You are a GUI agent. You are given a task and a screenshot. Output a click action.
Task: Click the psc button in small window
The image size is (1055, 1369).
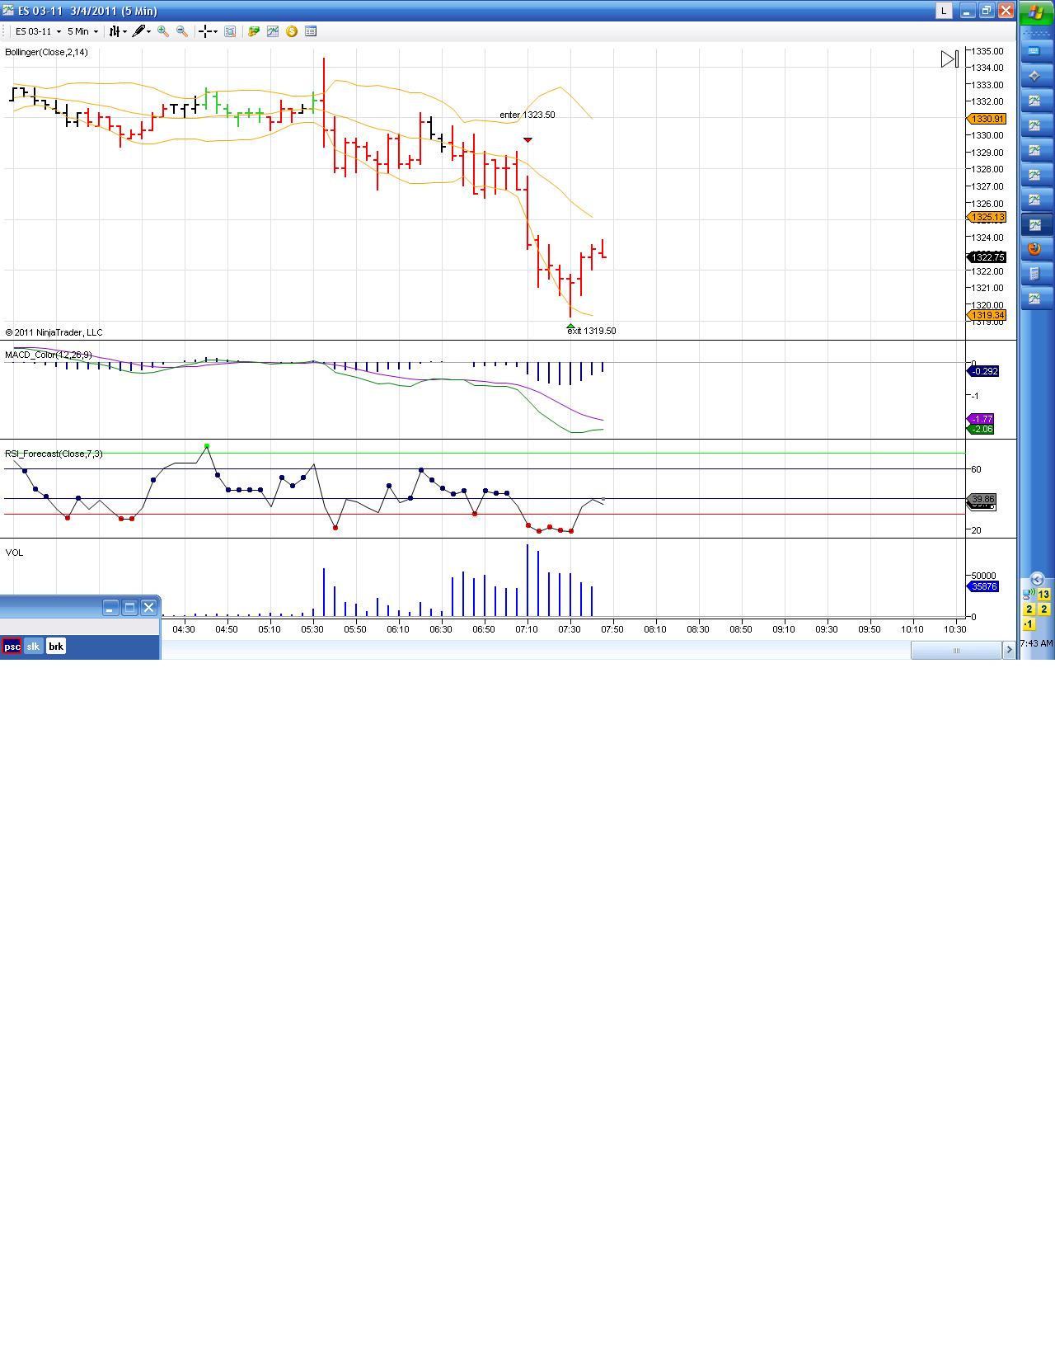click(12, 647)
